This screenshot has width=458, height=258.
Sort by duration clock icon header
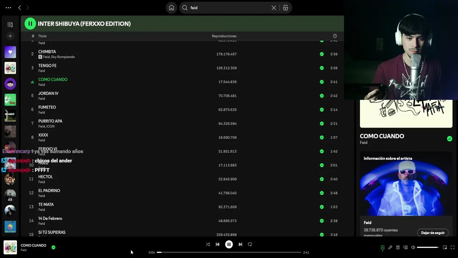tap(335, 36)
